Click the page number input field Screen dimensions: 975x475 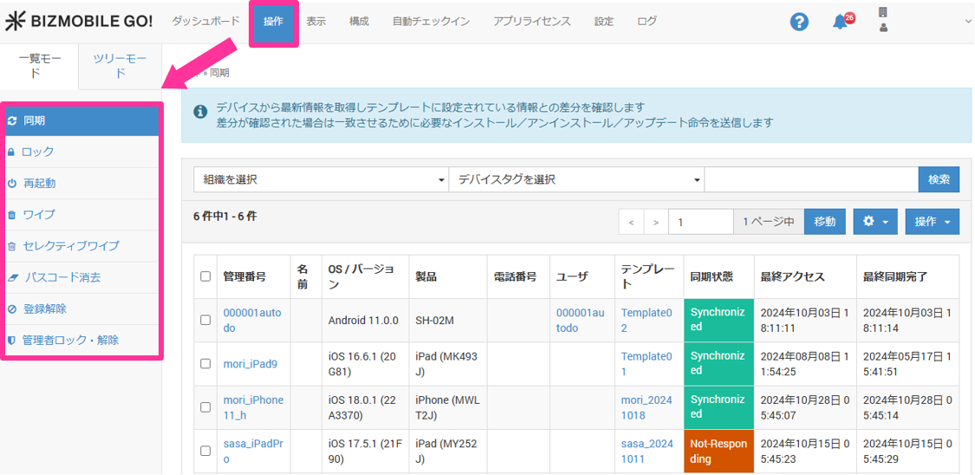click(x=700, y=222)
